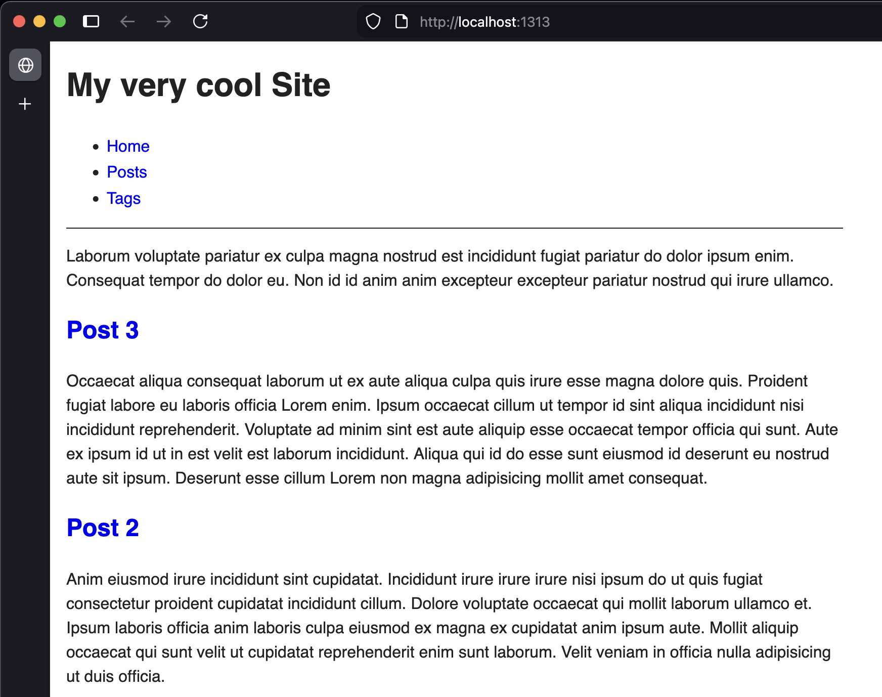Open the shield tracking protection icon
Screen dimensions: 882x697
[x=373, y=22]
